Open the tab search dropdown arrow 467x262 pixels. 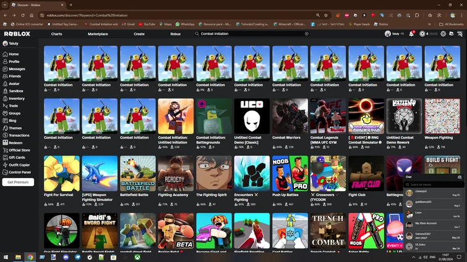pyautogui.click(x=5, y=5)
